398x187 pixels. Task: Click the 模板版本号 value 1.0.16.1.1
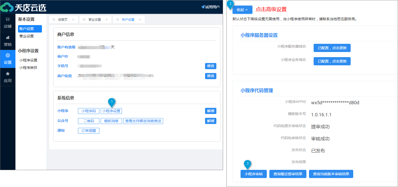pos(321,115)
